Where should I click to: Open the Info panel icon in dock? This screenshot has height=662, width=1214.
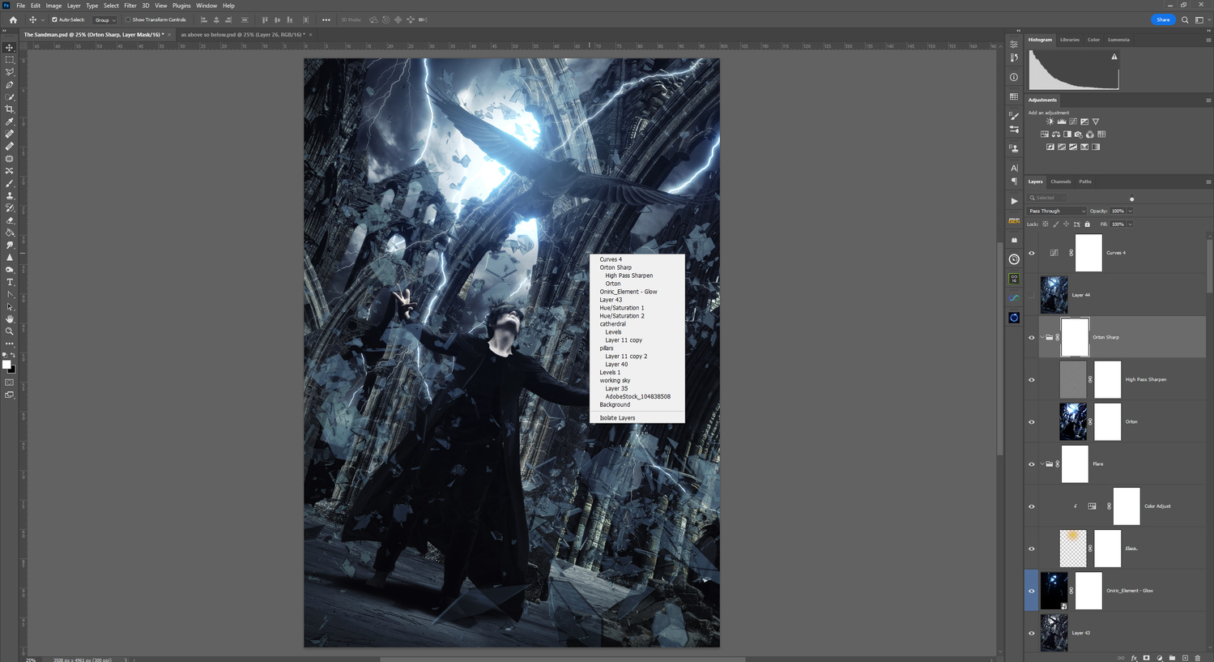tap(1014, 78)
